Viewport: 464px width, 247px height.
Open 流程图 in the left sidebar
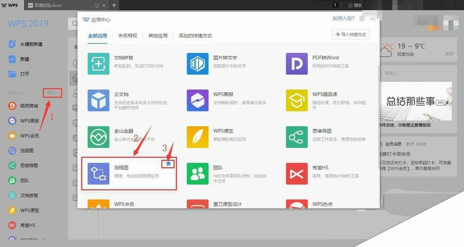click(21, 151)
